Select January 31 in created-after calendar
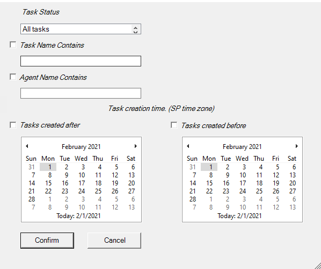The width and height of the screenshot is (321, 269). tap(32, 167)
